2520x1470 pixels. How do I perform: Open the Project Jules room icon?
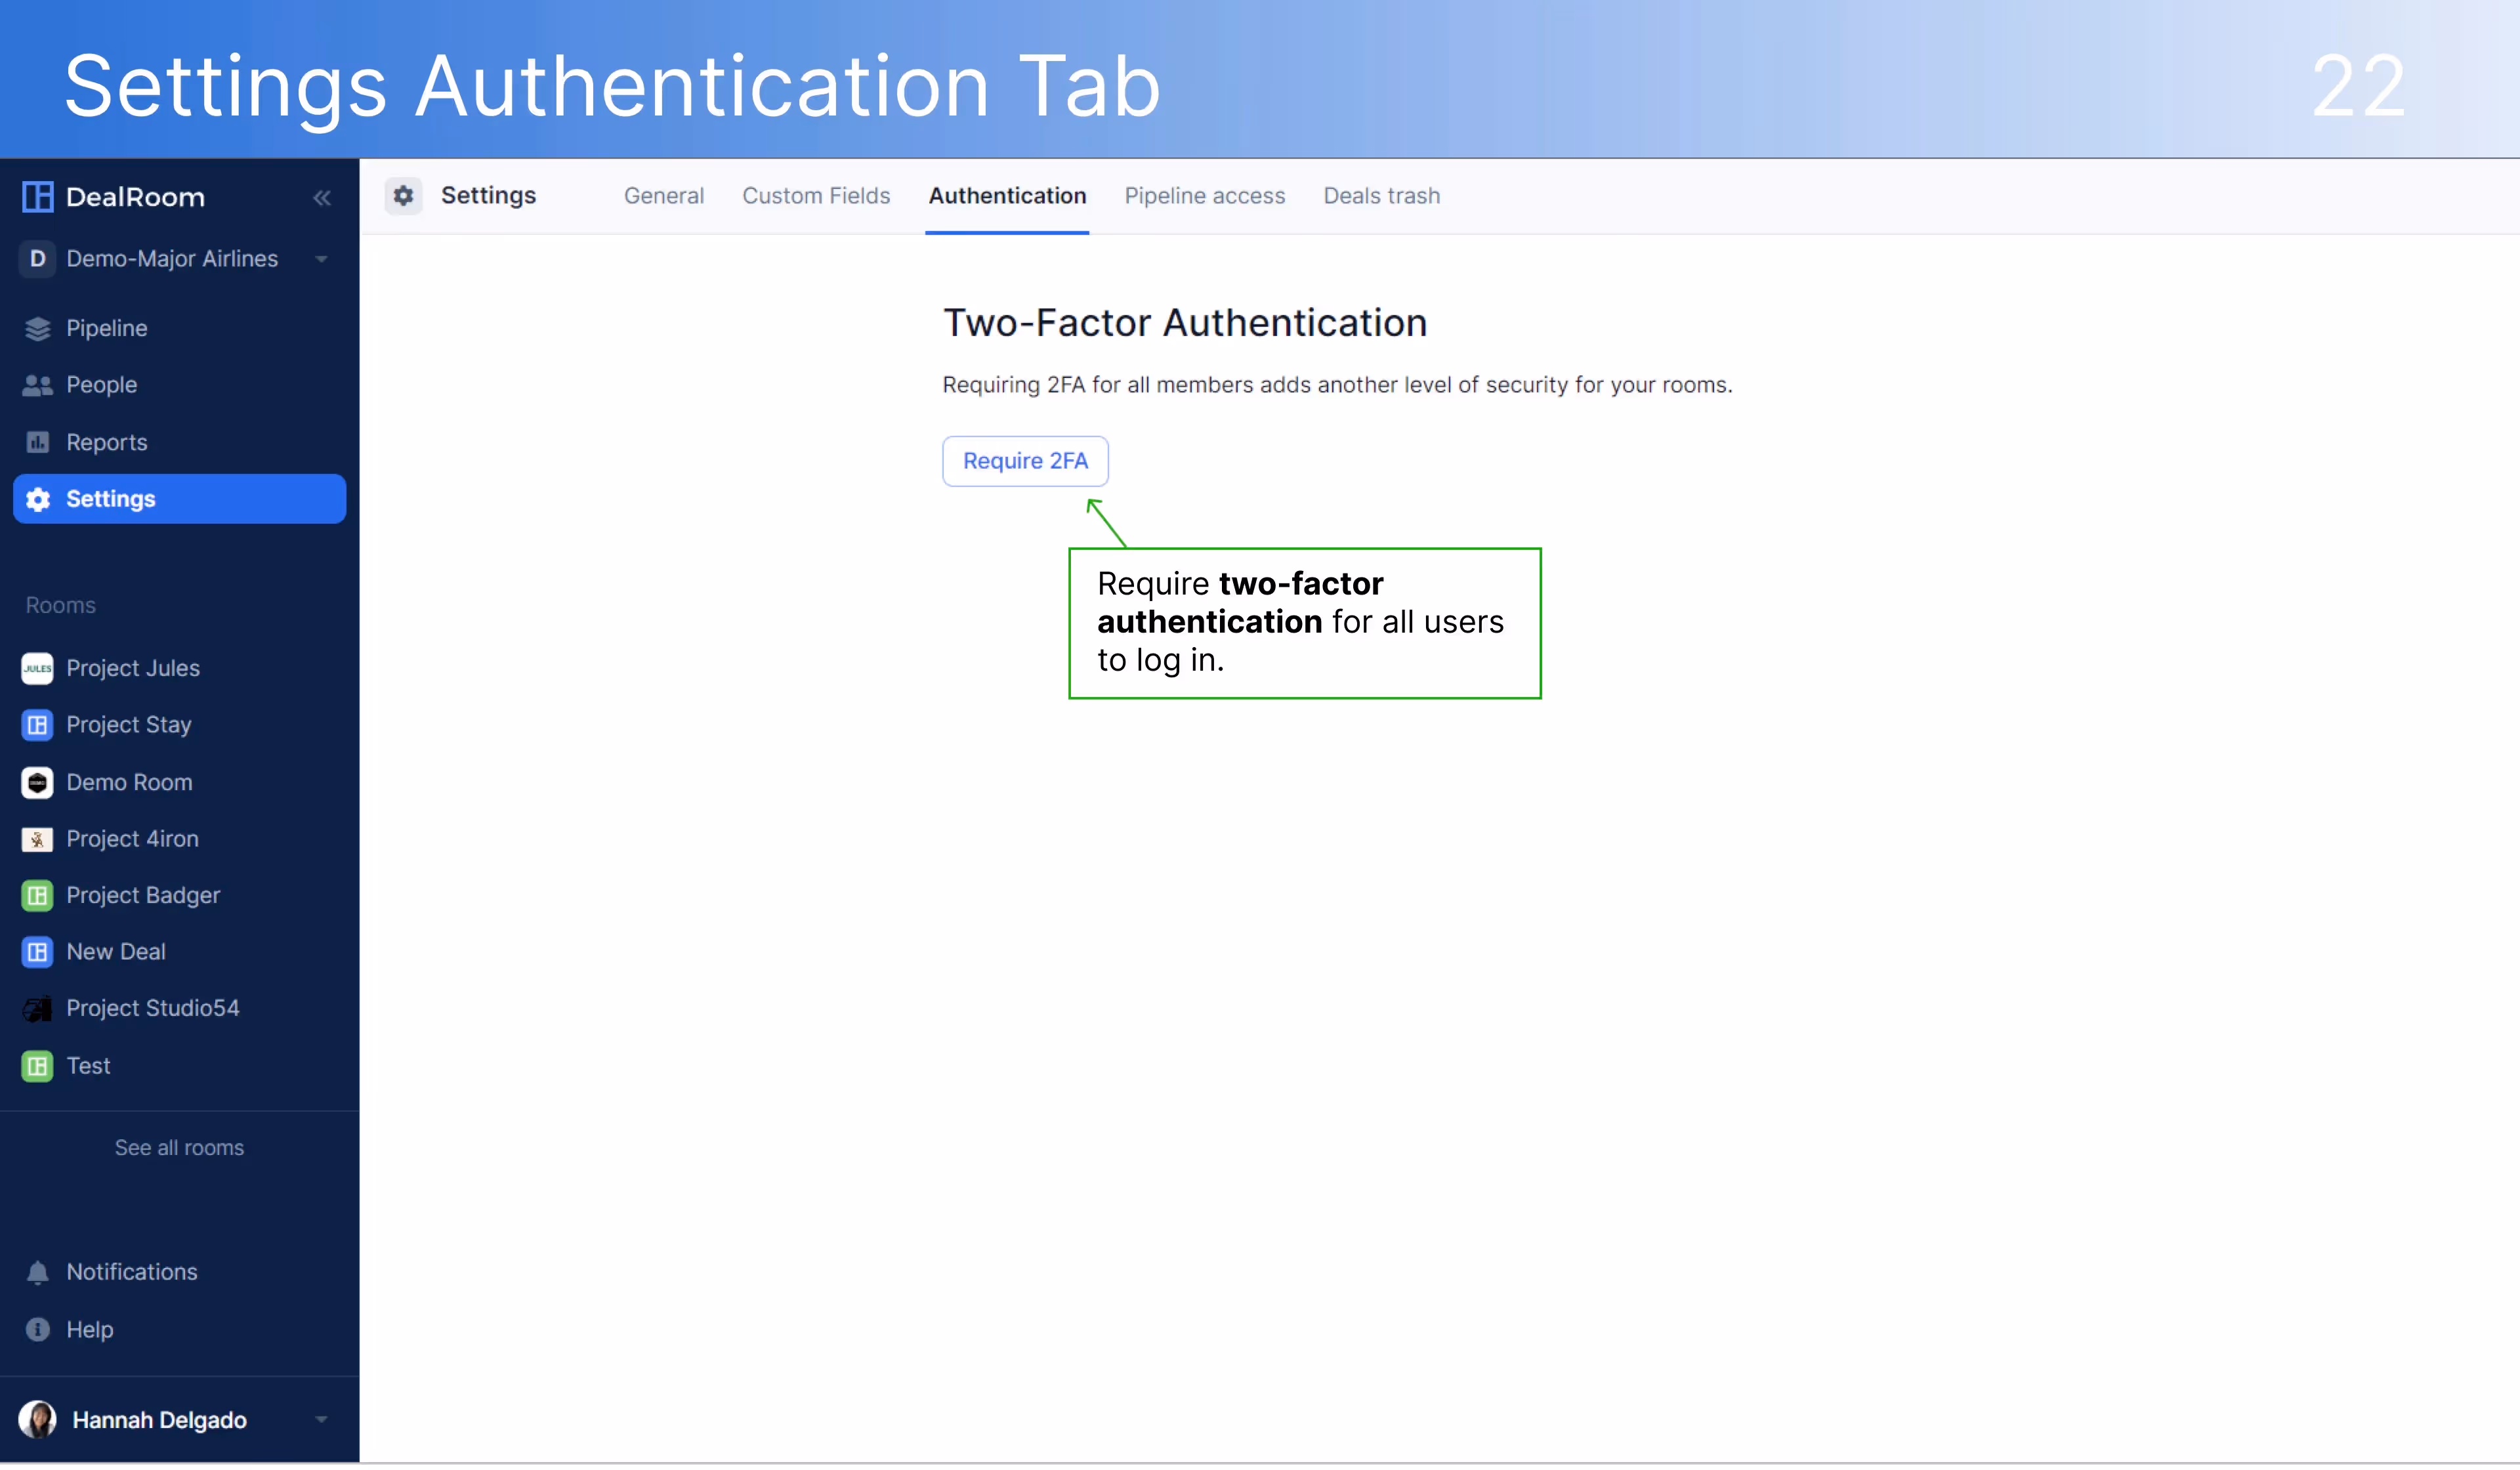click(37, 668)
